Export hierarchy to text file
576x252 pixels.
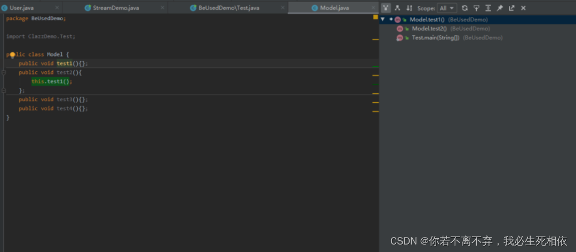511,7
